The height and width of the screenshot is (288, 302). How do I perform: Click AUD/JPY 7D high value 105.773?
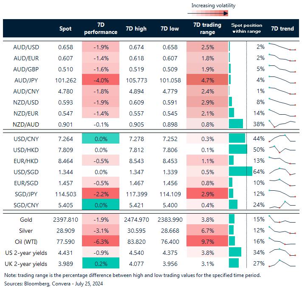136,80
